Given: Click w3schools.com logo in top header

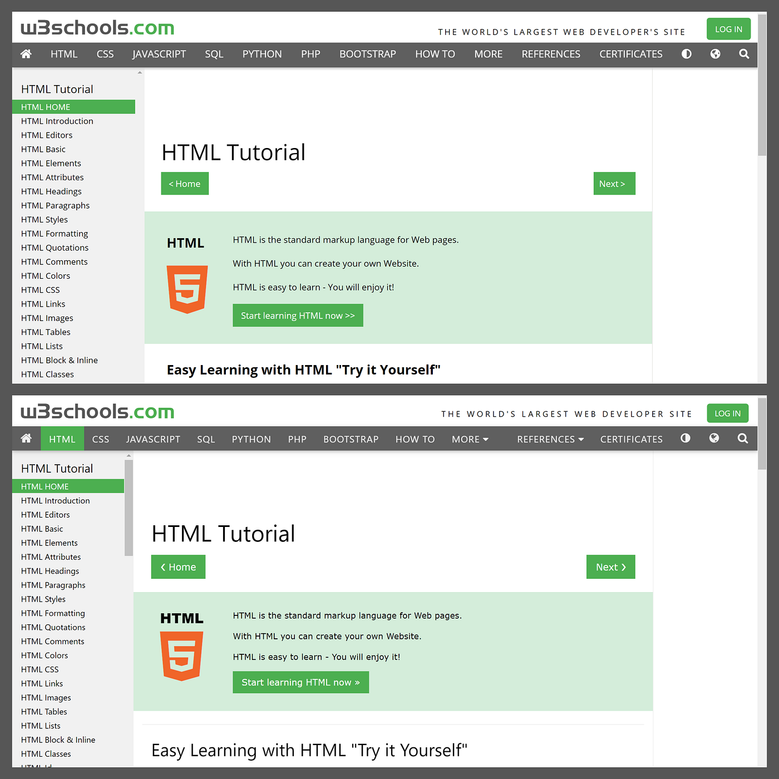Looking at the screenshot, I should (x=97, y=28).
